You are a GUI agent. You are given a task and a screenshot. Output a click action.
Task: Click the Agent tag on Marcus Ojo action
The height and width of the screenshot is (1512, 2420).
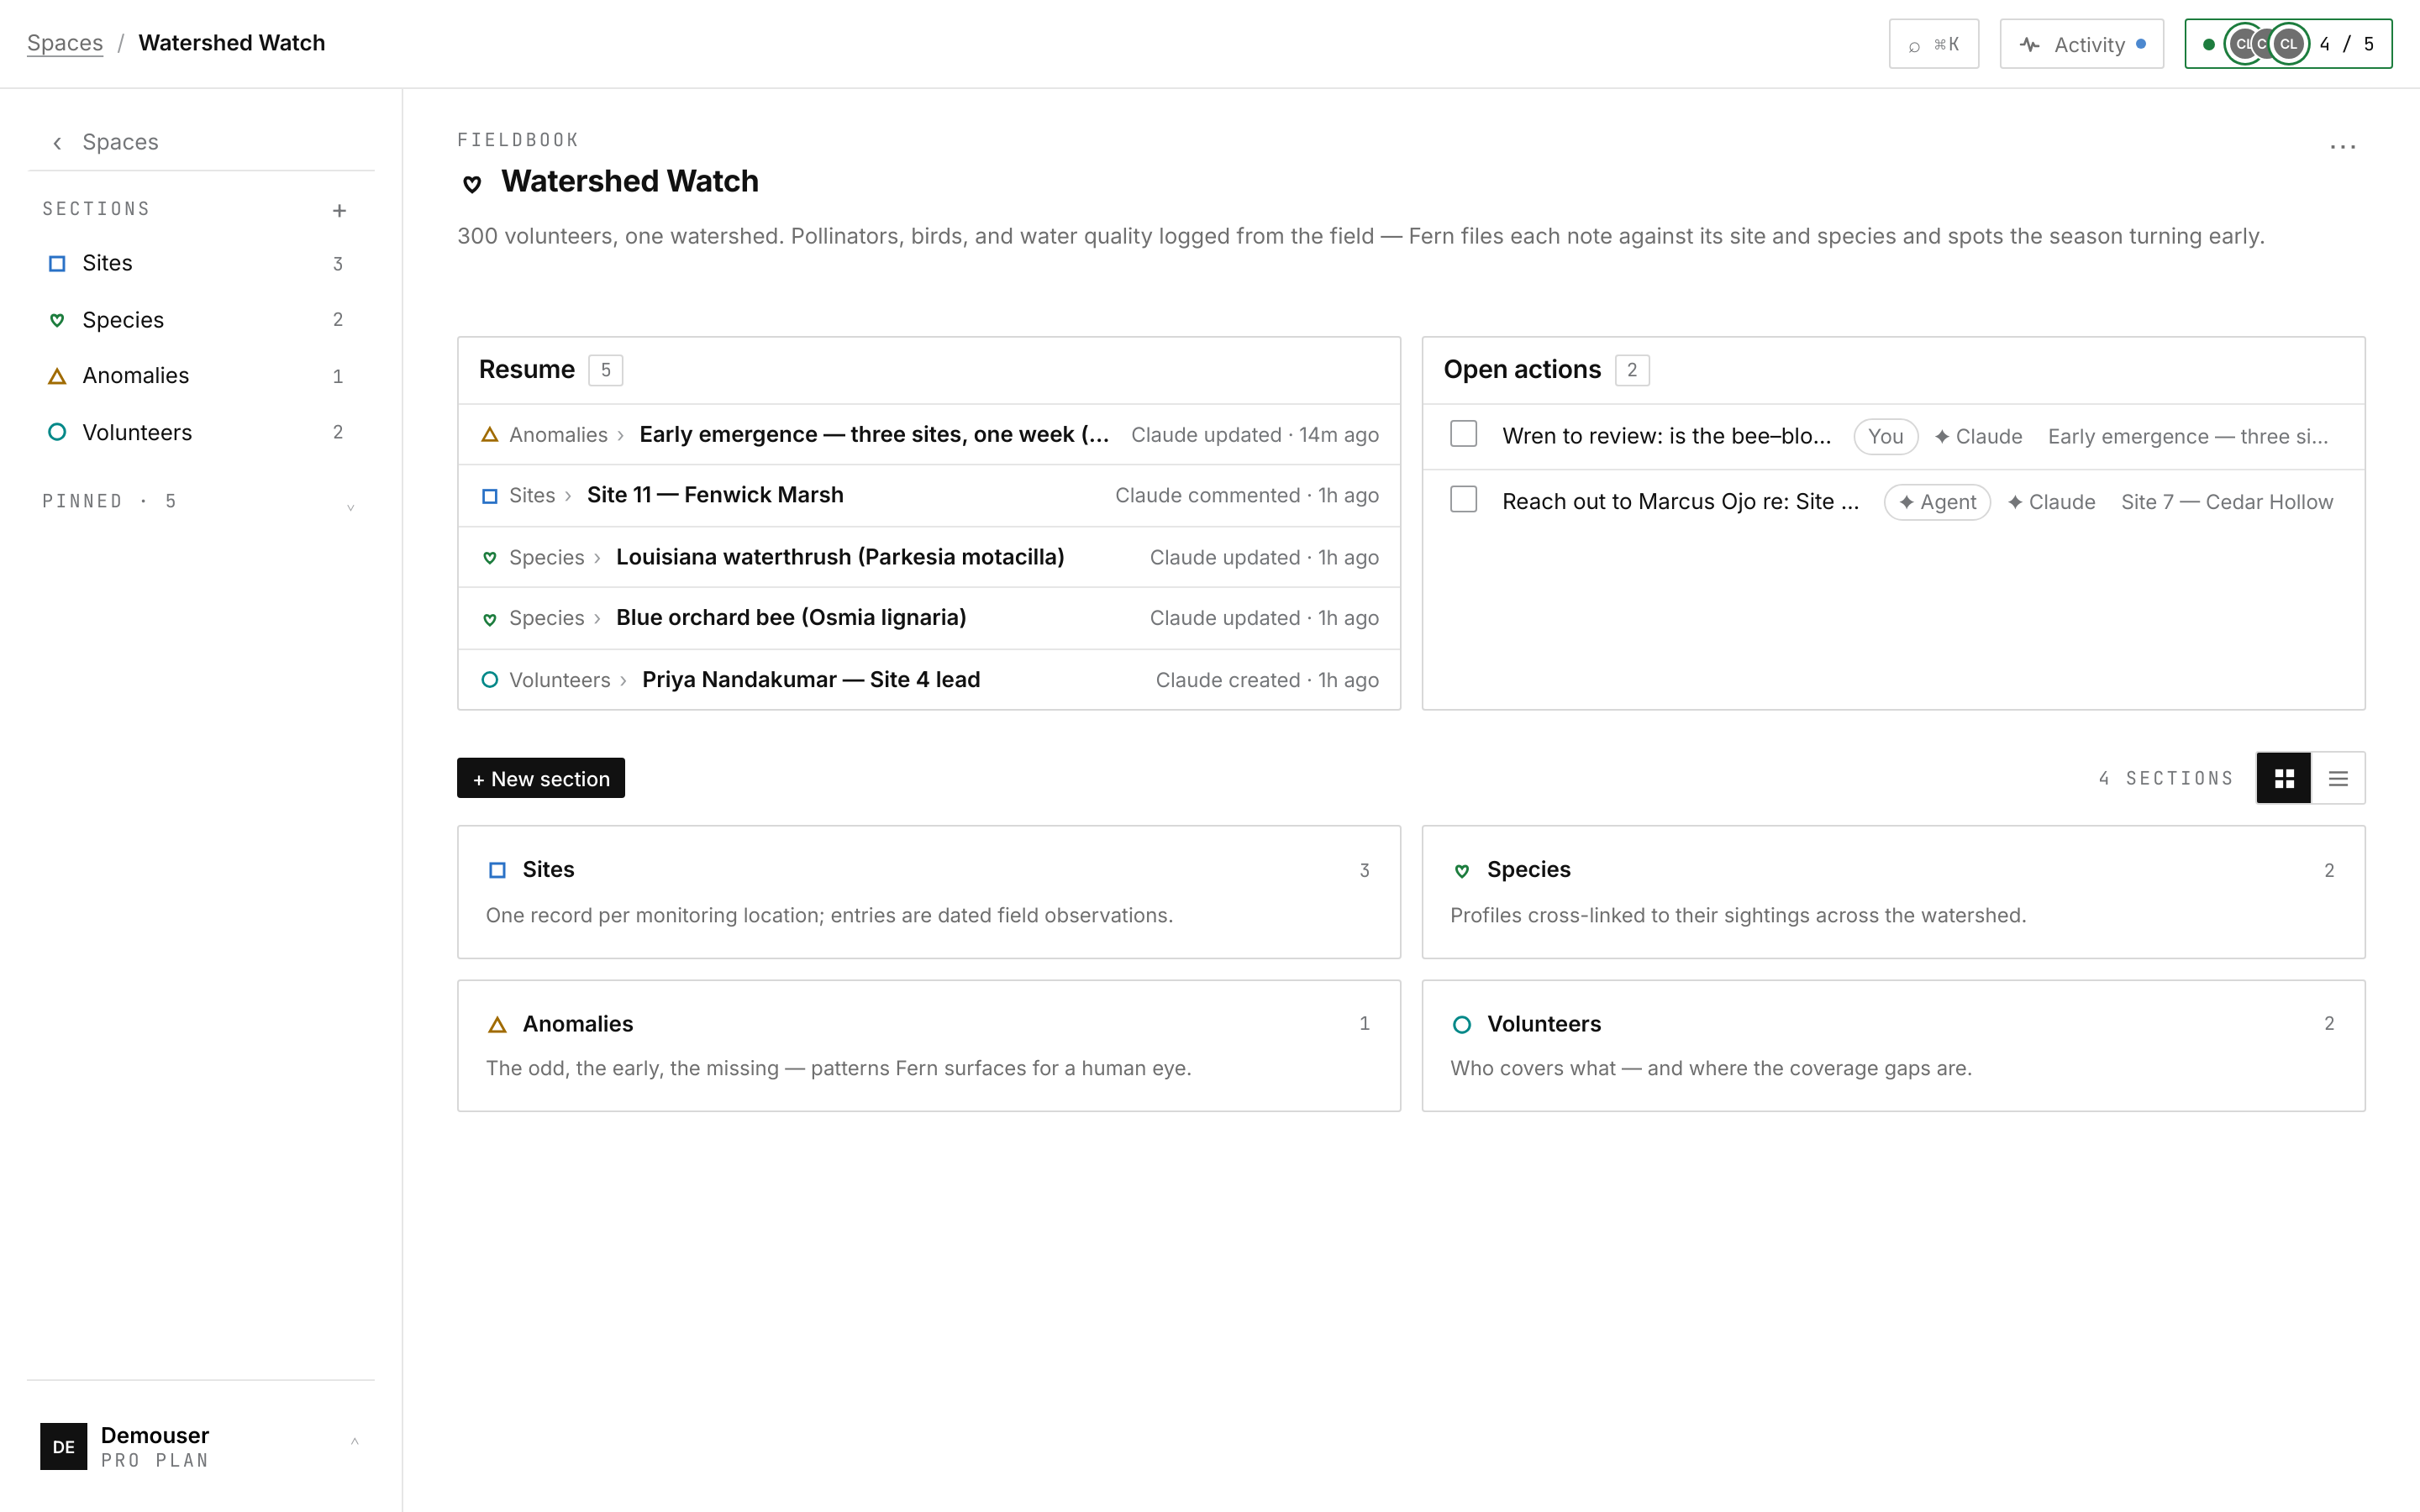[x=1937, y=502]
